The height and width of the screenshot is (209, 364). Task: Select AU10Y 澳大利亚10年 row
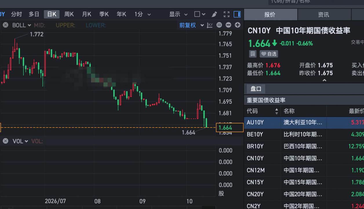[304, 122]
